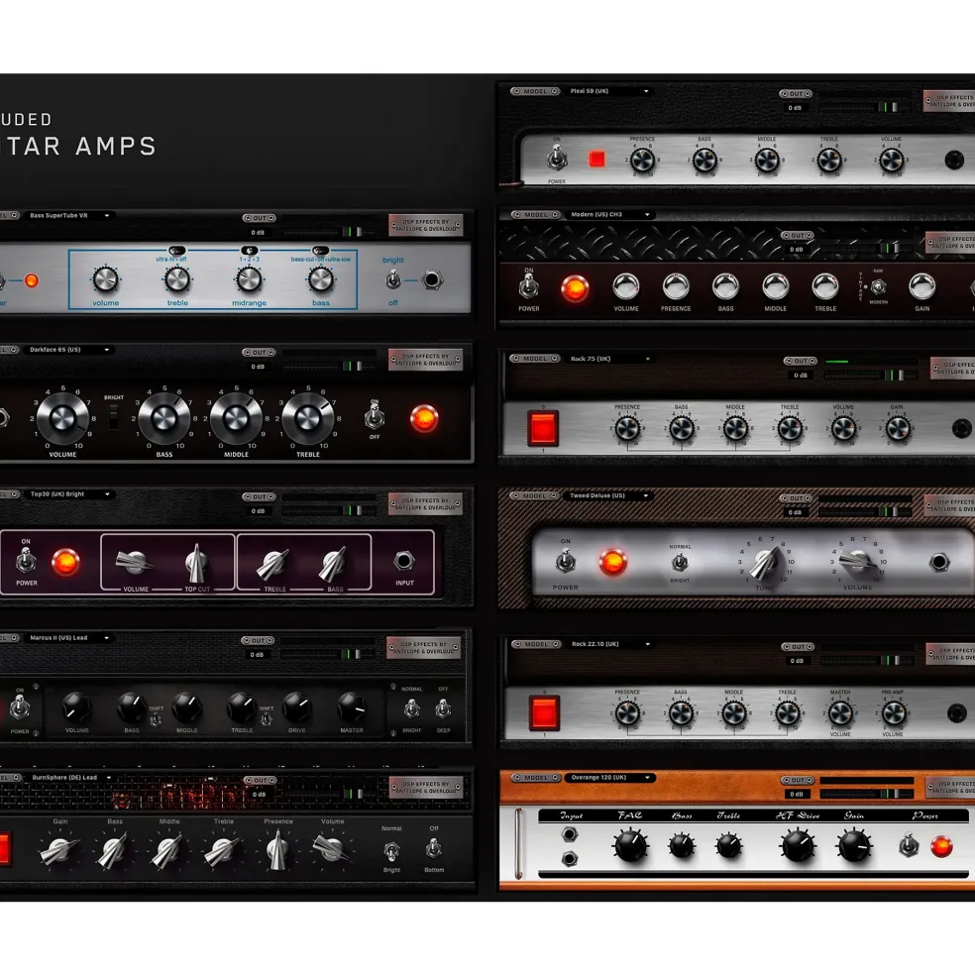The image size is (975, 976).
Task: Click the Top30 Input jack
Action: point(403,561)
